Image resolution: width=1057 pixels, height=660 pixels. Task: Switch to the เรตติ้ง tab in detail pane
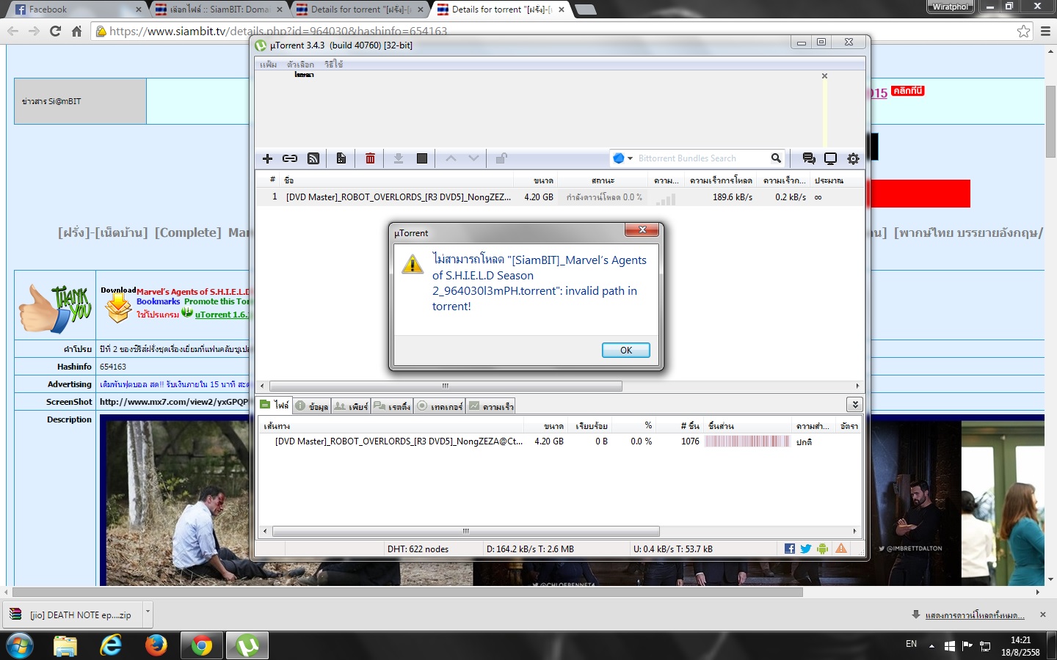[x=392, y=406]
